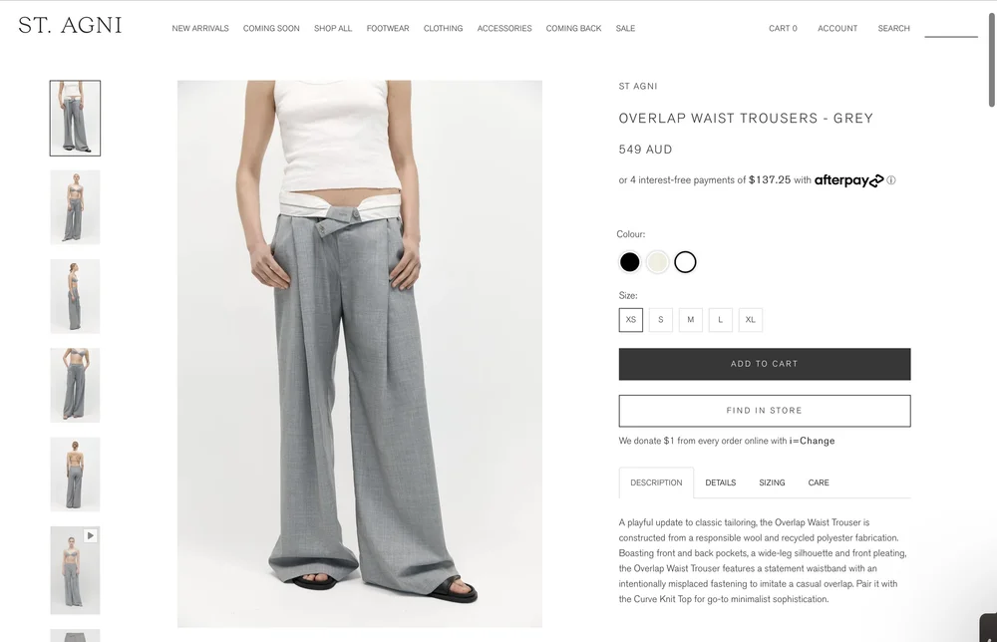This screenshot has height=642, width=997.
Task: Select size XL
Action: tap(751, 320)
